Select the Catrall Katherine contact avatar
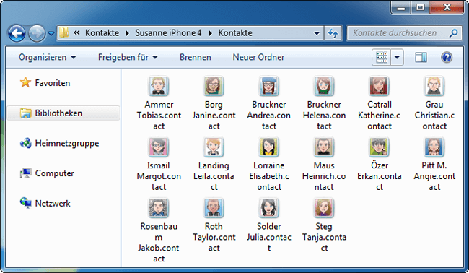Screen dimensions: 469x273 coord(379,86)
